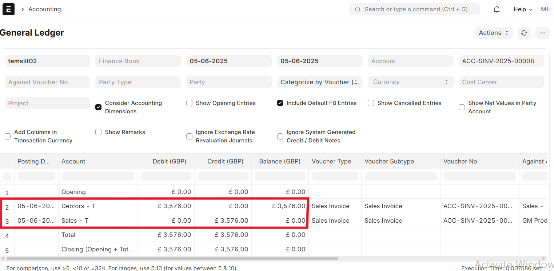
Task: Click the Debit (GBP) column header
Action: [169, 161]
